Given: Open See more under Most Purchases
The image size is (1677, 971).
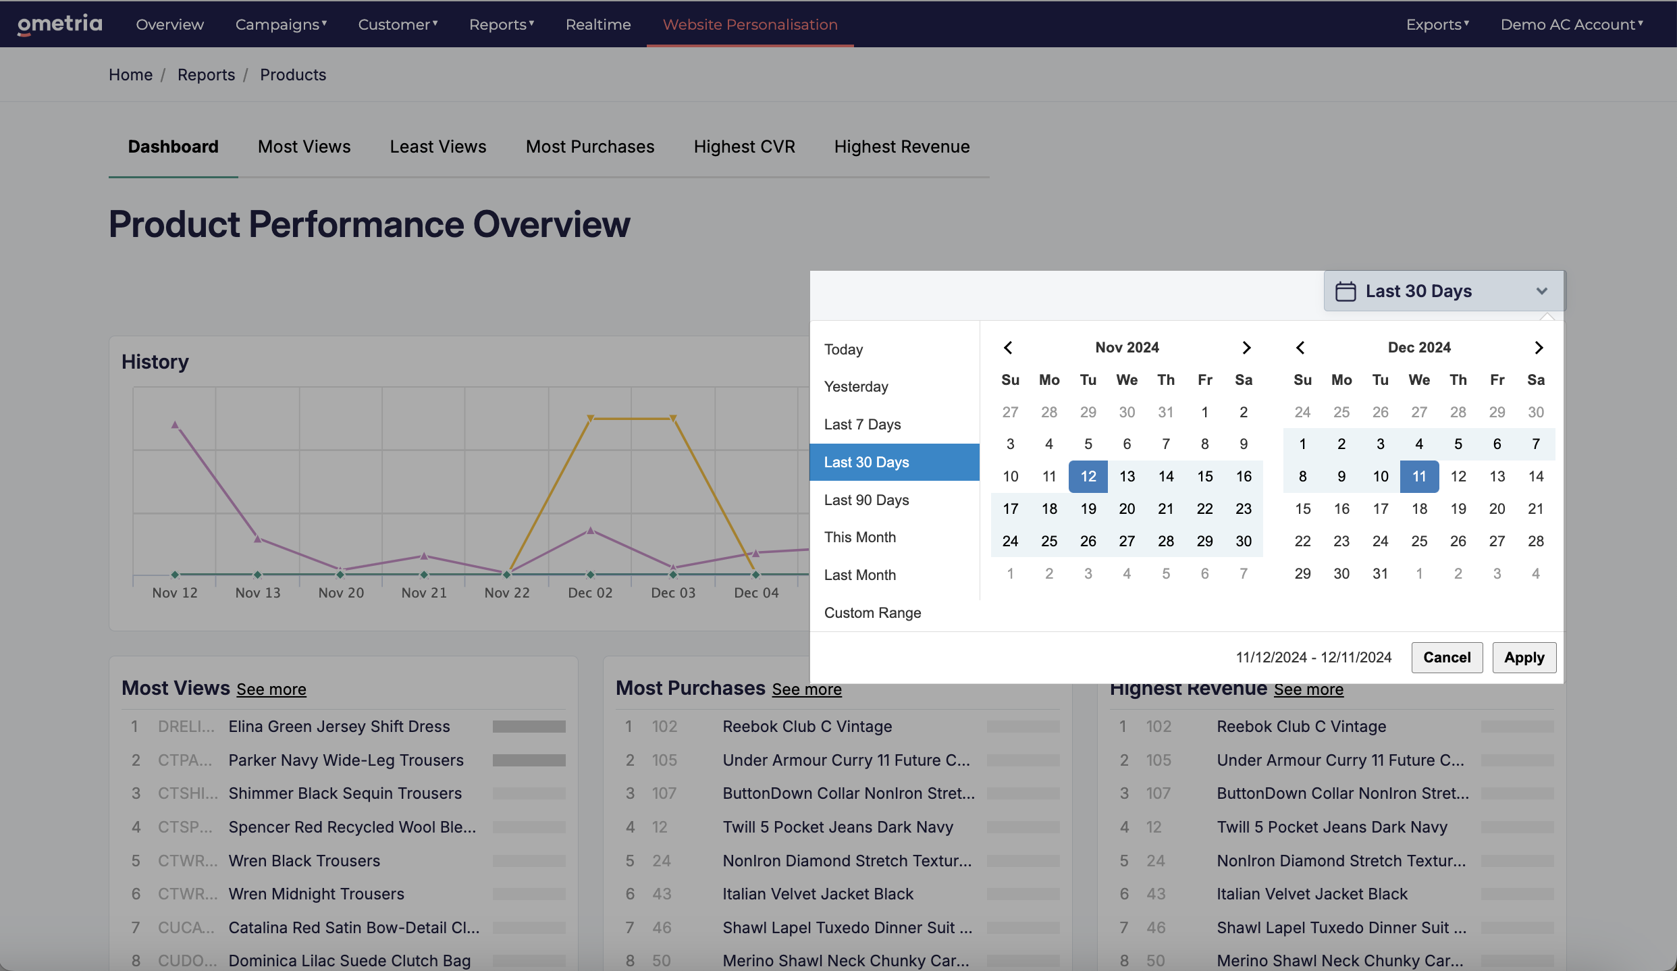Looking at the screenshot, I should click(x=806, y=689).
